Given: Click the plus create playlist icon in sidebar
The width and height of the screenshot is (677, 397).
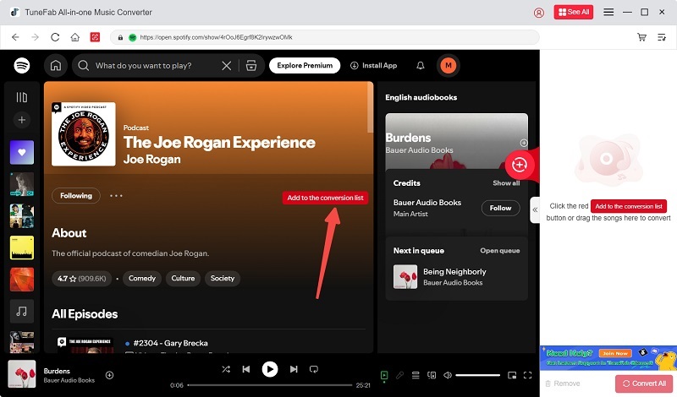Looking at the screenshot, I should pyautogui.click(x=22, y=120).
